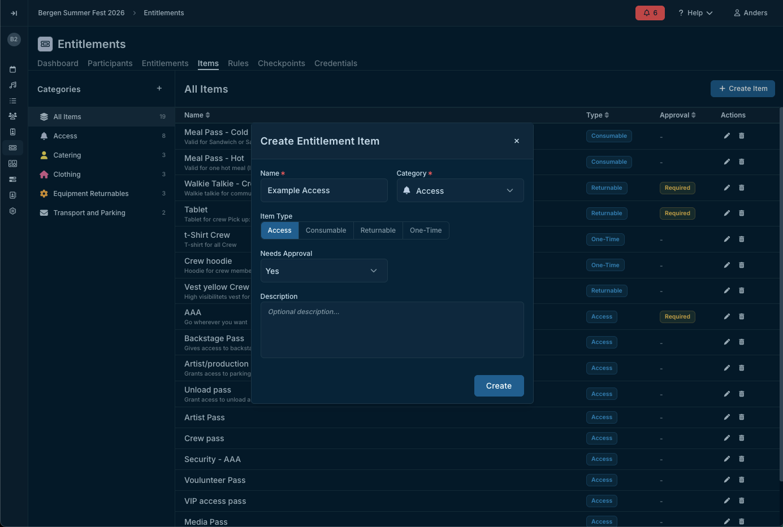783x527 pixels.
Task: Sort table by Approval column
Action: (x=678, y=115)
